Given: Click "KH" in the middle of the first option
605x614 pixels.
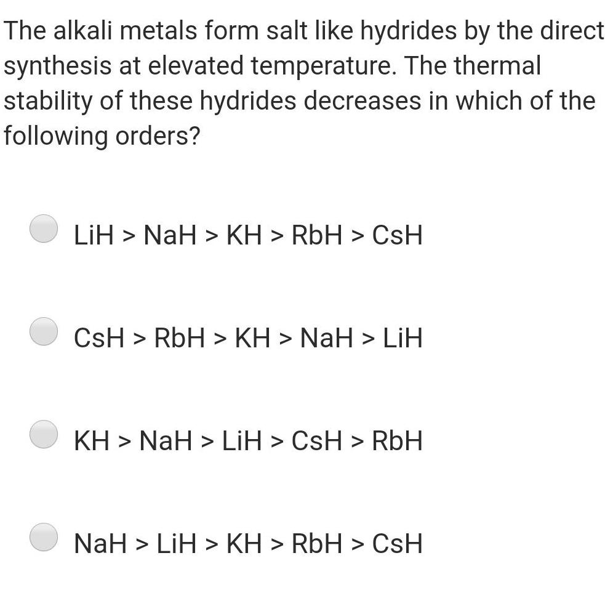Looking at the screenshot, I should coord(244,235).
